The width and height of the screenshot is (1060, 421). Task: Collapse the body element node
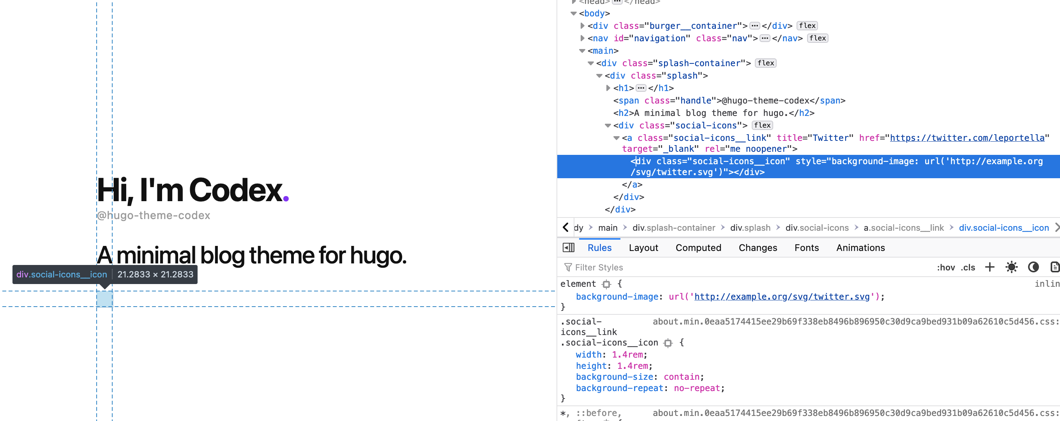pyautogui.click(x=574, y=13)
